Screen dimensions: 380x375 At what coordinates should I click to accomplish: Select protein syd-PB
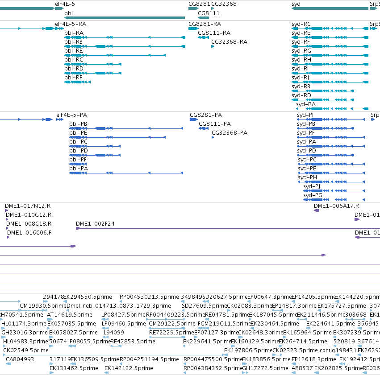click(x=326, y=128)
